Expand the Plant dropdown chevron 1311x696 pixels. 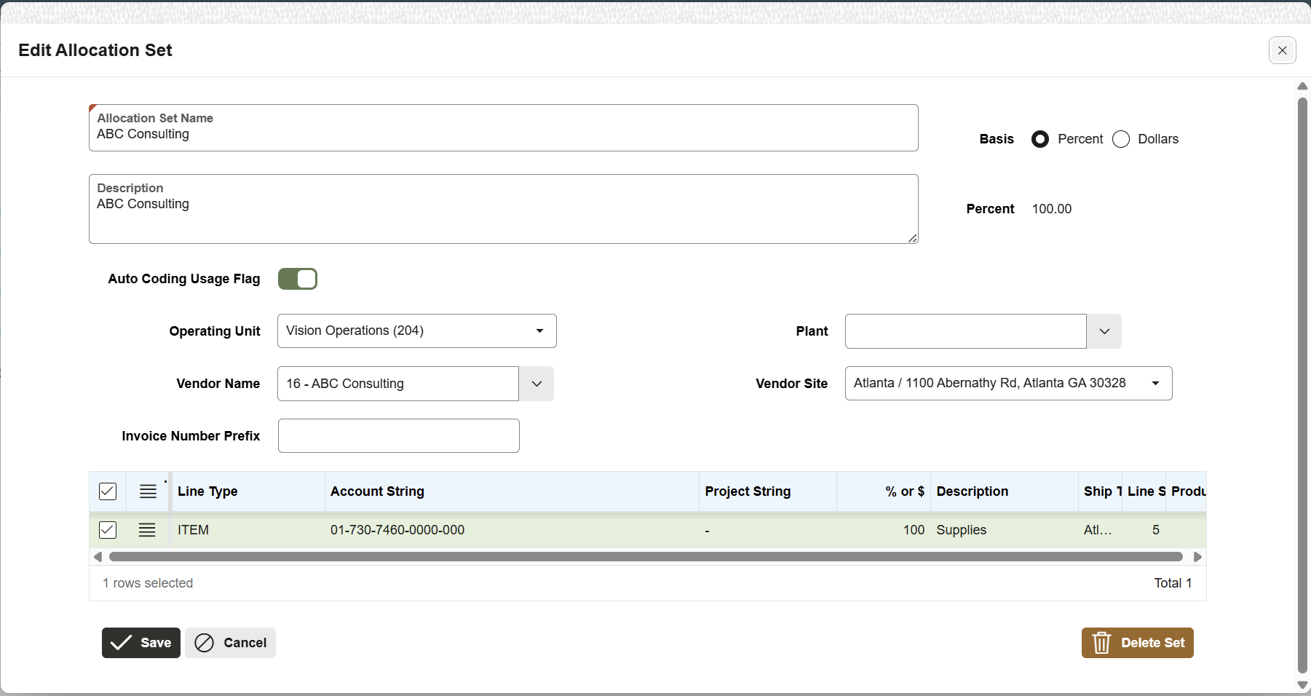[x=1104, y=331]
